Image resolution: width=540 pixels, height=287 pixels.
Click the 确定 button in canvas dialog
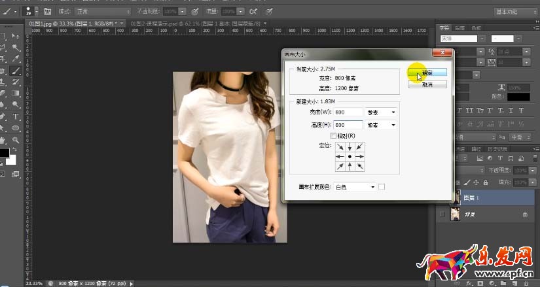coord(427,73)
